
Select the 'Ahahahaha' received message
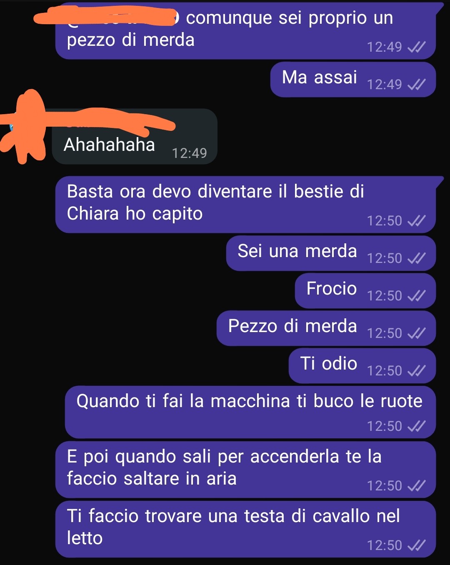coord(135,137)
